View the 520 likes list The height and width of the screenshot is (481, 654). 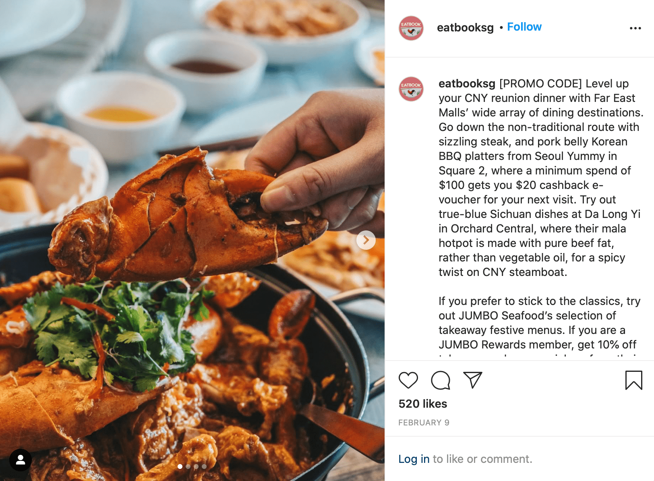pos(423,404)
